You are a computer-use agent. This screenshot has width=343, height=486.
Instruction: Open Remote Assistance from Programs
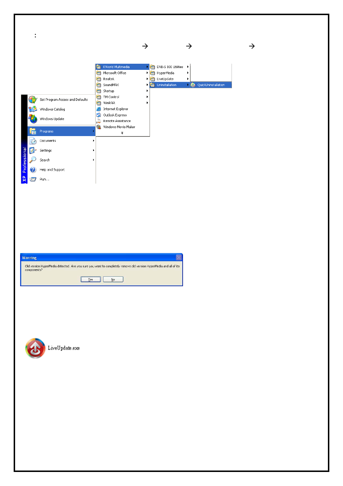(122, 121)
